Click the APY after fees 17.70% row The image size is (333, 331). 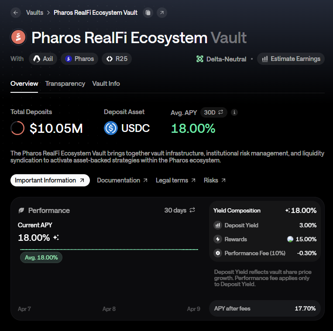pos(265,308)
